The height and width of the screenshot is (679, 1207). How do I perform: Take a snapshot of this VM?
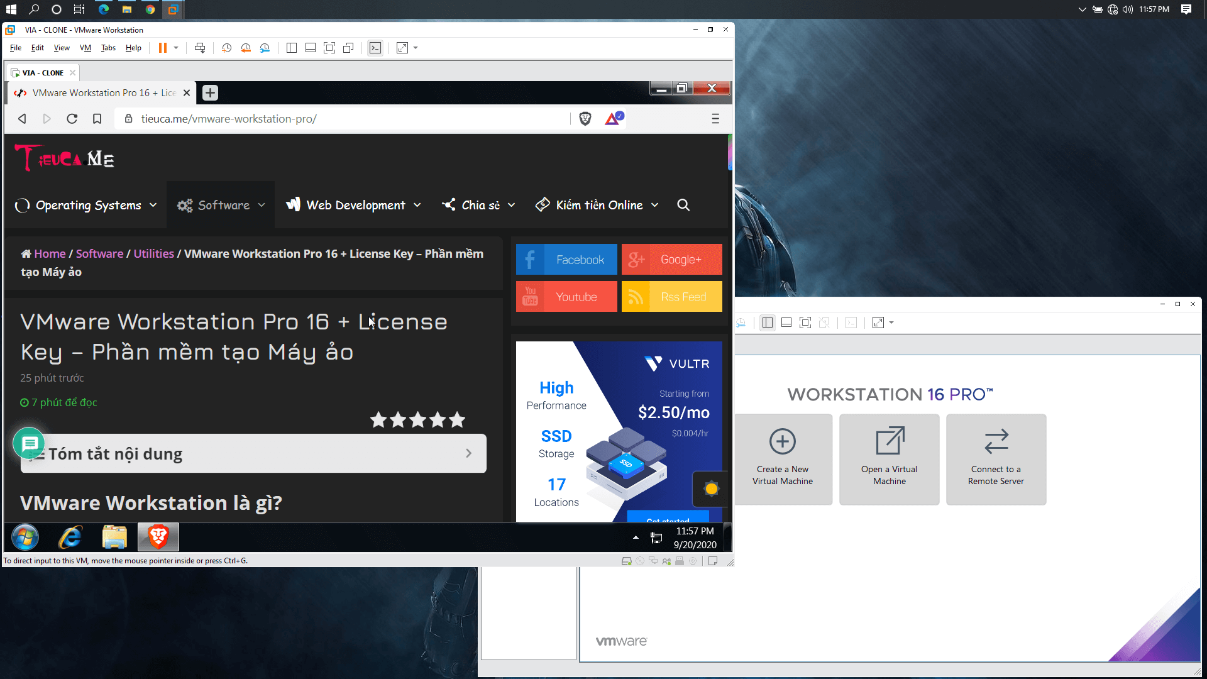pos(227,48)
